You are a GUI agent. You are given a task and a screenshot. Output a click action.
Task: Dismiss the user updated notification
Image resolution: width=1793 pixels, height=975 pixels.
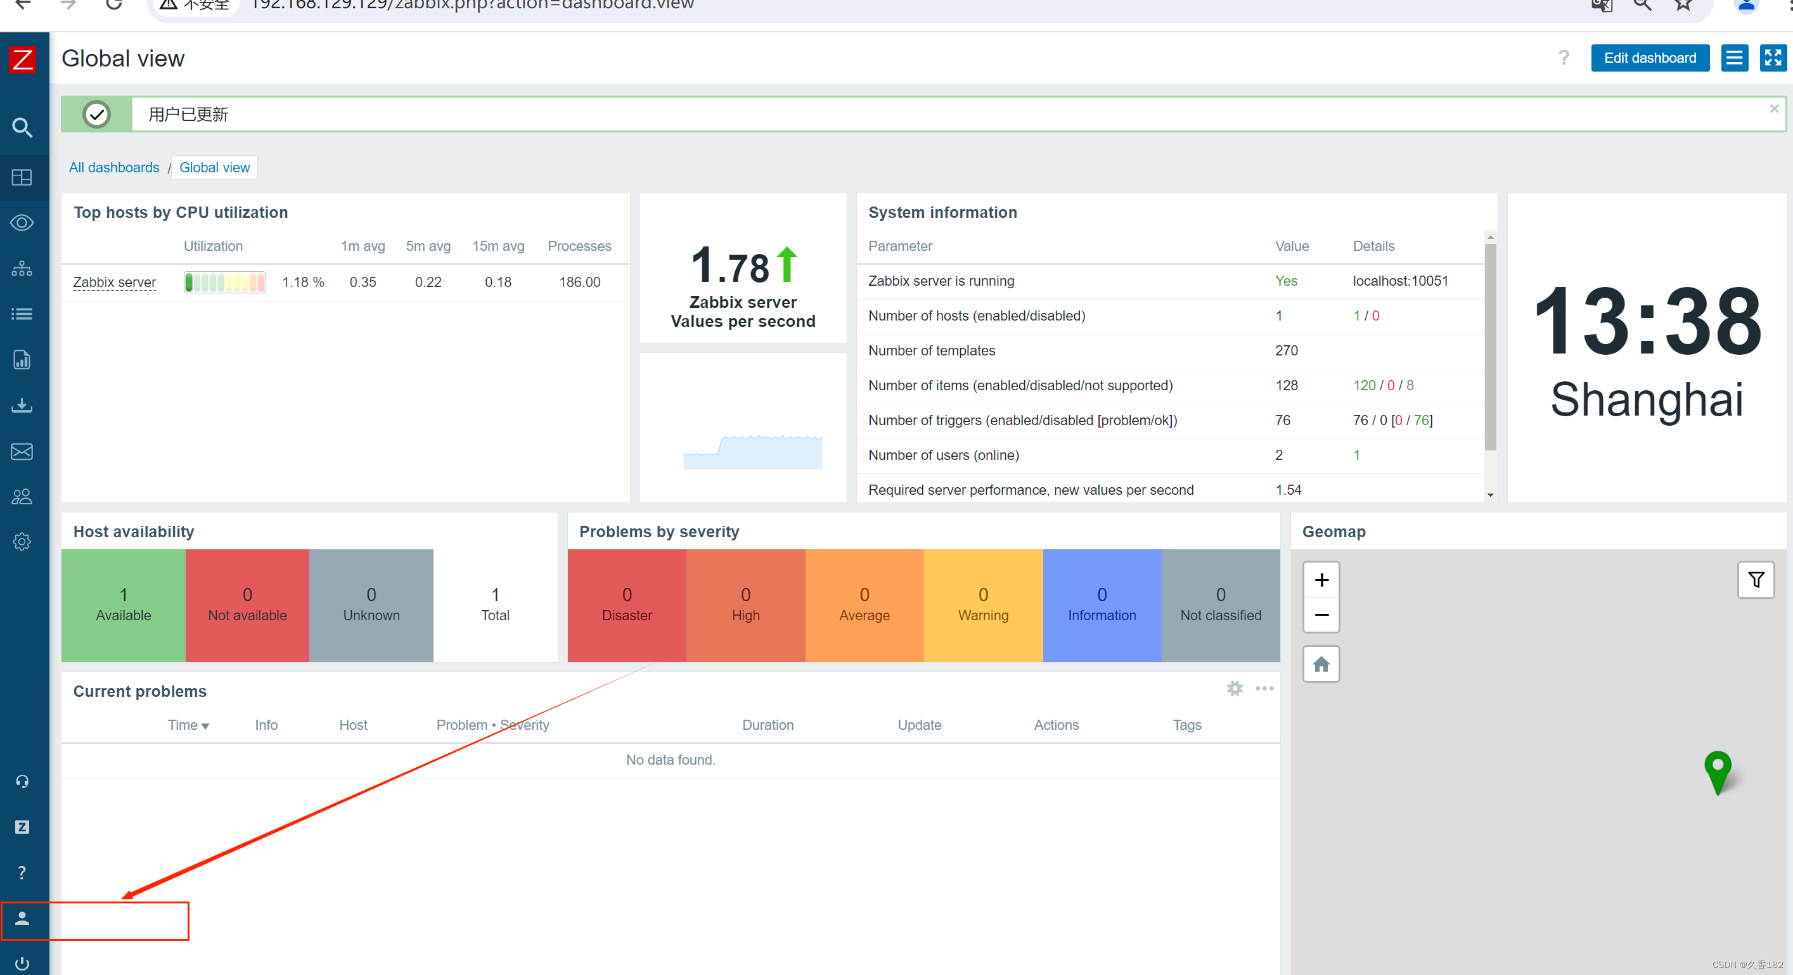(x=1773, y=108)
